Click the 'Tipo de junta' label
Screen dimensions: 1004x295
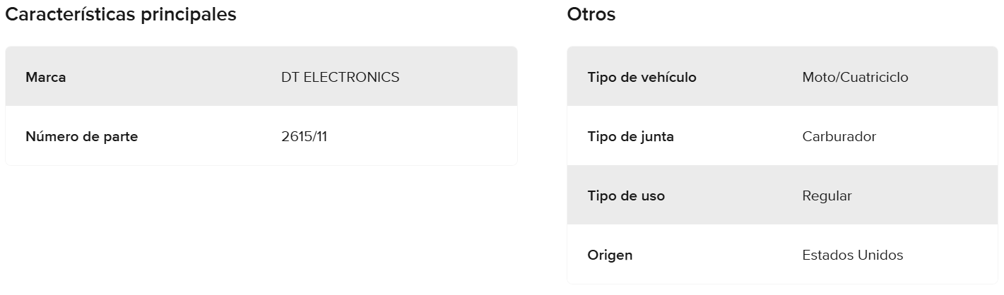point(630,136)
